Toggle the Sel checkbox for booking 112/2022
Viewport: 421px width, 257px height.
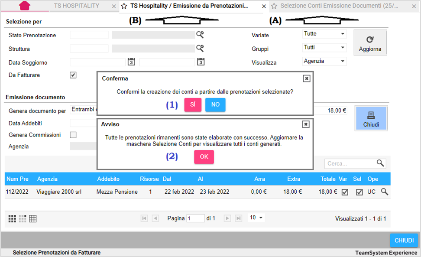click(359, 192)
